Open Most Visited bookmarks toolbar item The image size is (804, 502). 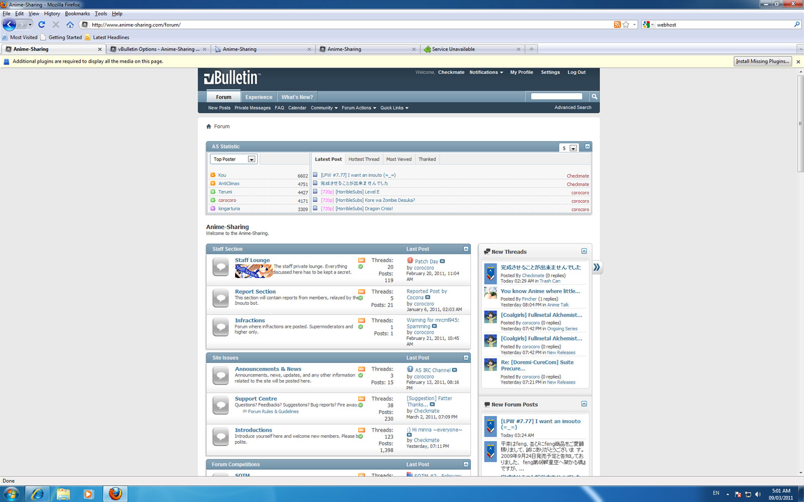point(20,37)
